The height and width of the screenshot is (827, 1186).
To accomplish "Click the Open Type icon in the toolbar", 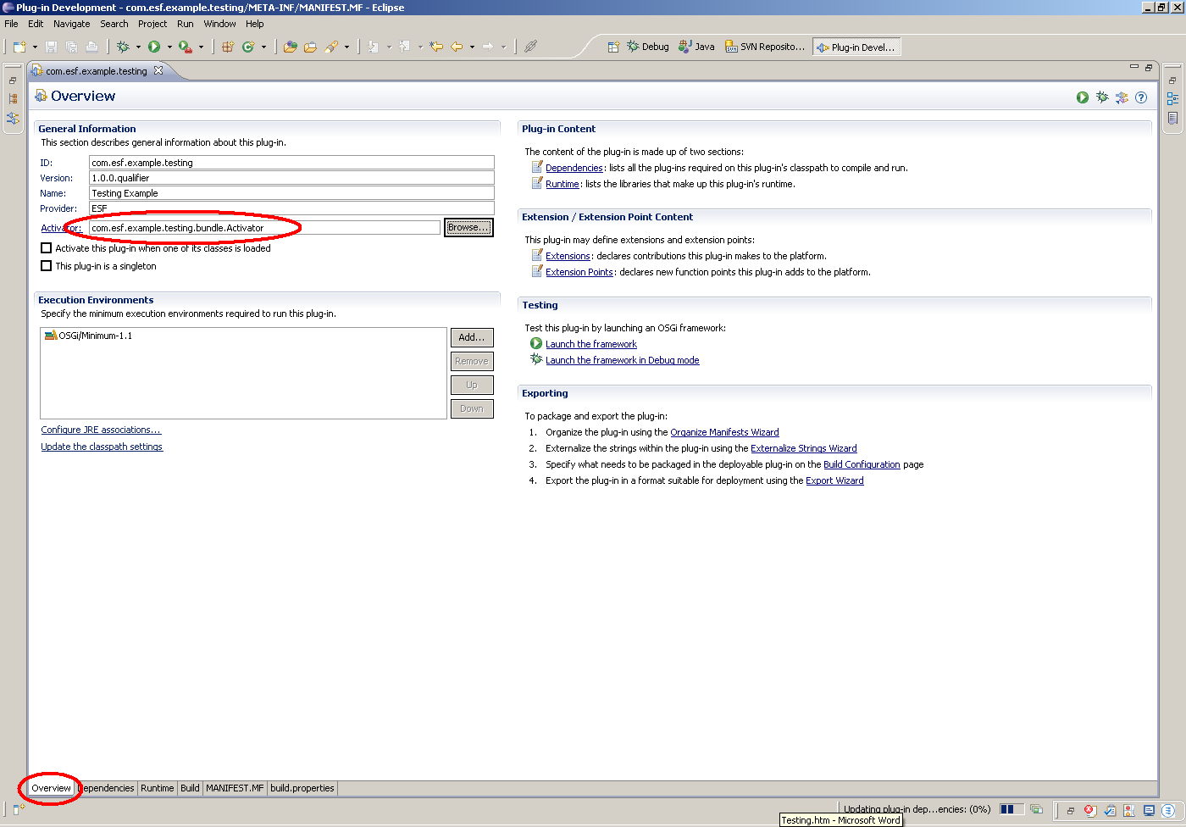I will coord(291,47).
